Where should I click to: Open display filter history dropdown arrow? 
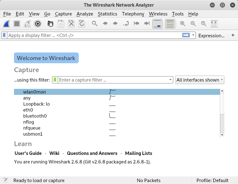(x=193, y=35)
